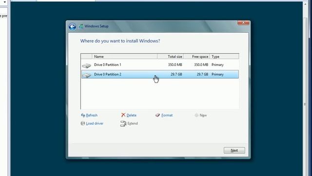Click the Refresh icon
The height and width of the screenshot is (176, 312).
coord(83,115)
